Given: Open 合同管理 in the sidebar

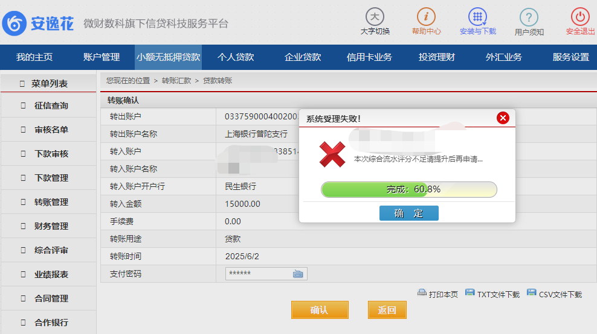Looking at the screenshot, I should click(x=48, y=298).
